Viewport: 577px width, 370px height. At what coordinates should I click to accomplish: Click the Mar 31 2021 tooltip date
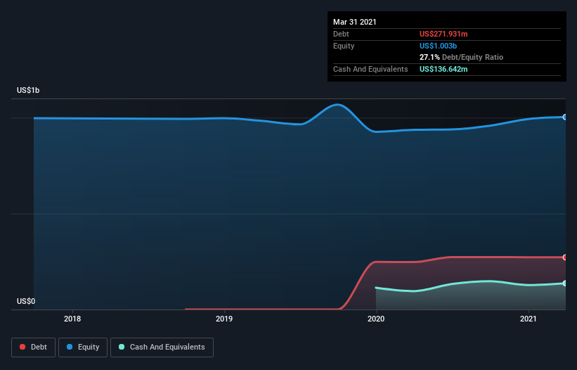click(x=355, y=22)
